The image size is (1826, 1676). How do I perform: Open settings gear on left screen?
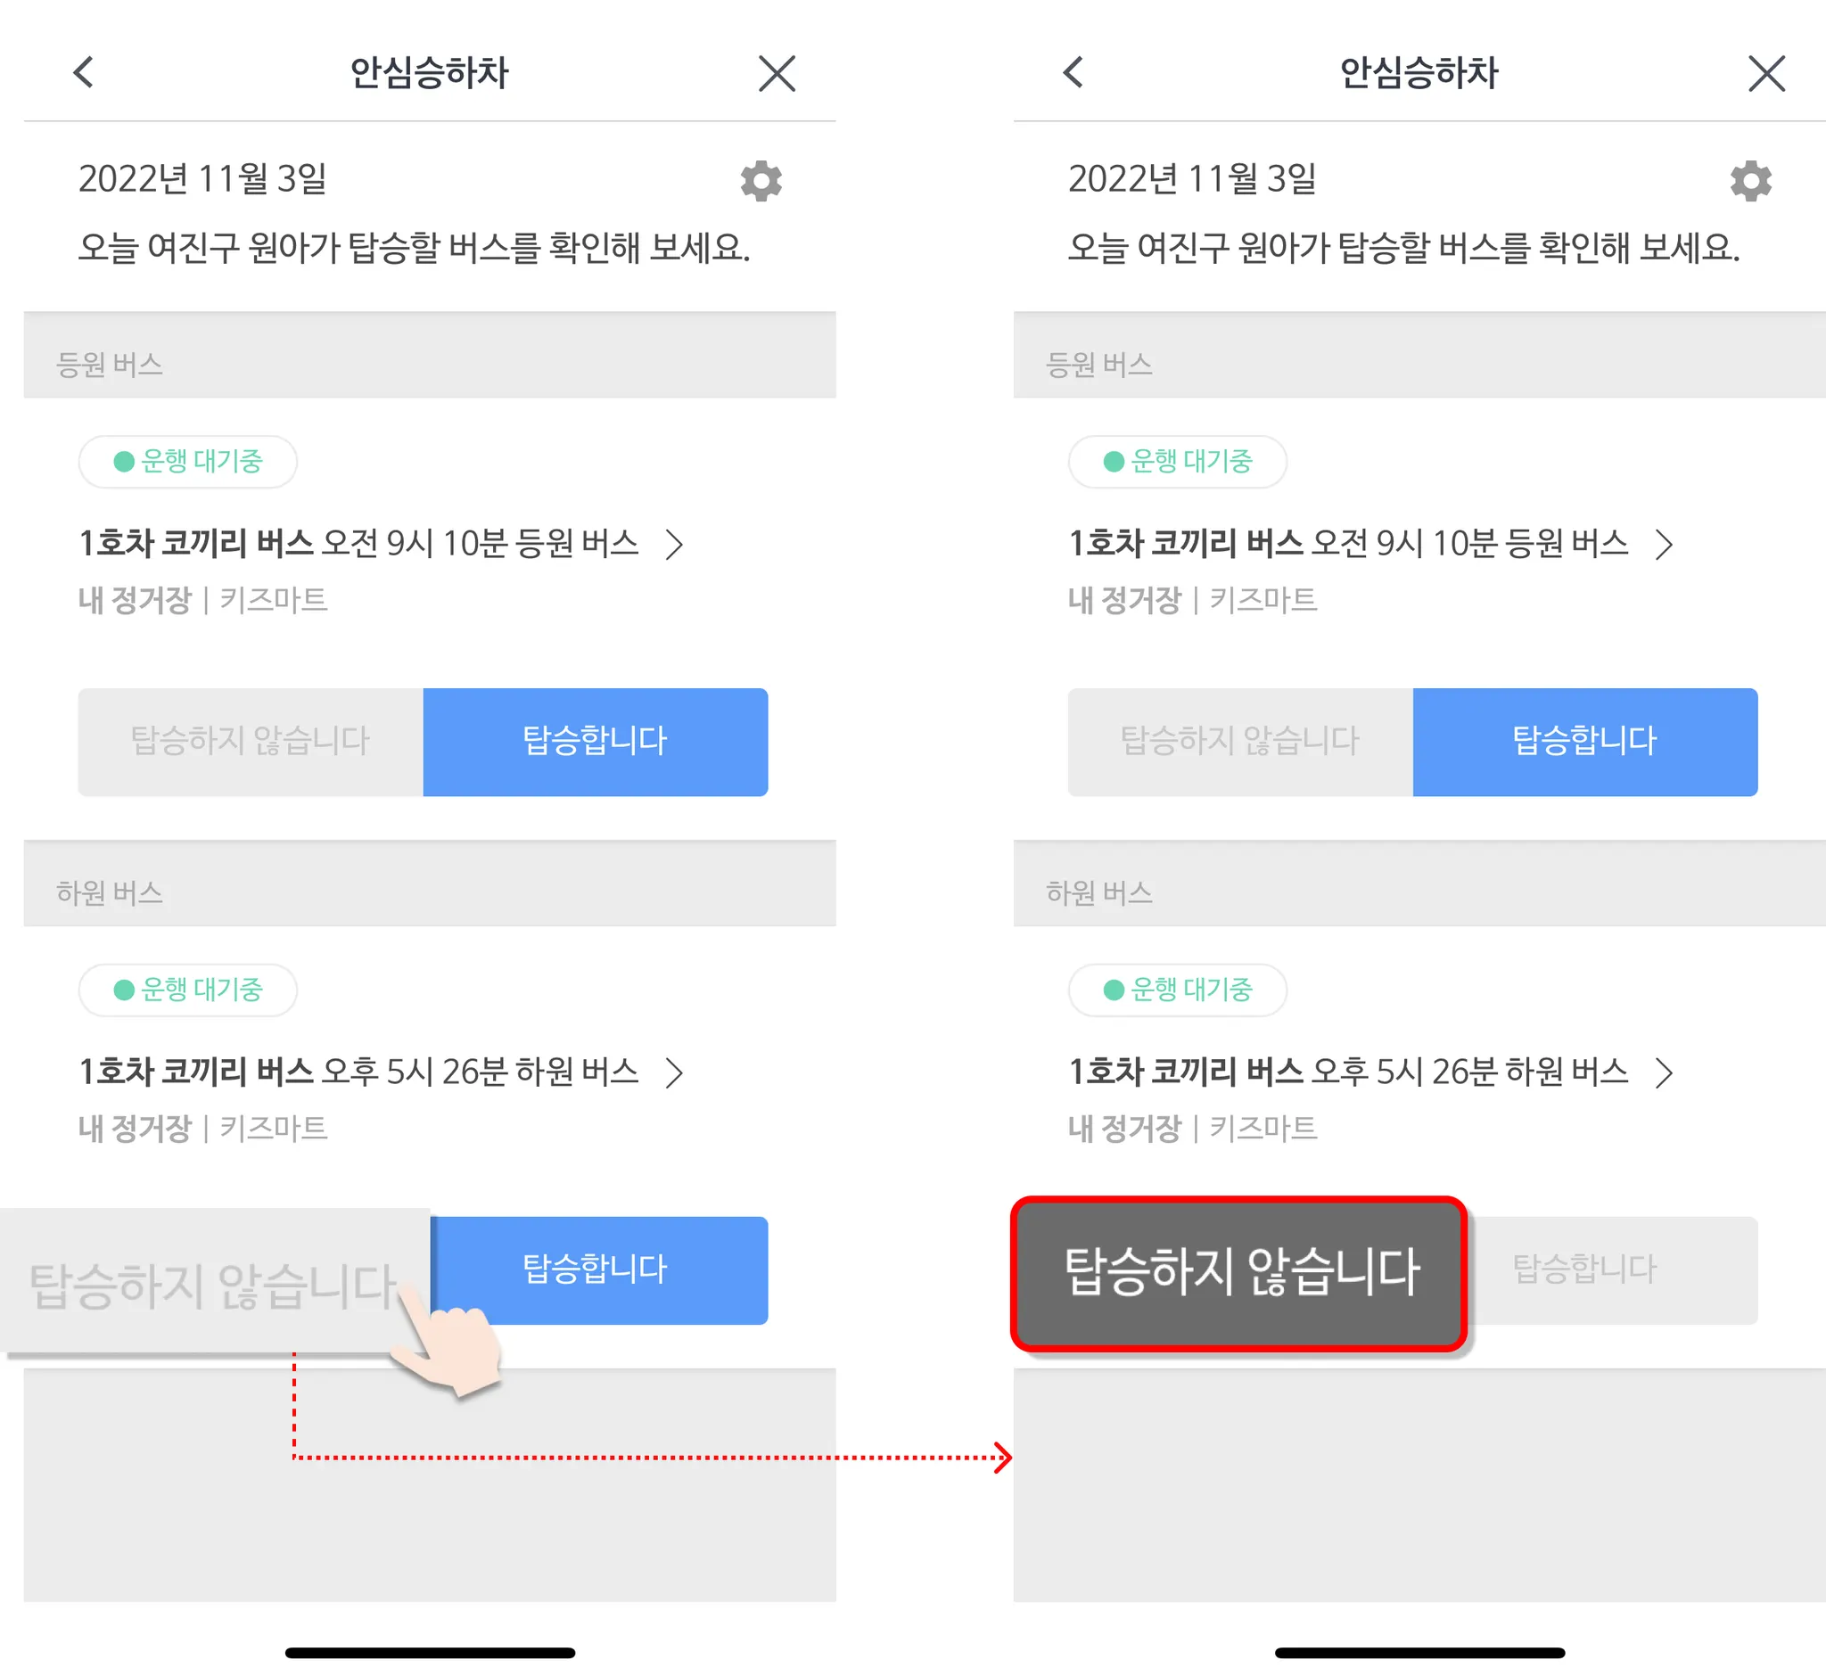(761, 181)
